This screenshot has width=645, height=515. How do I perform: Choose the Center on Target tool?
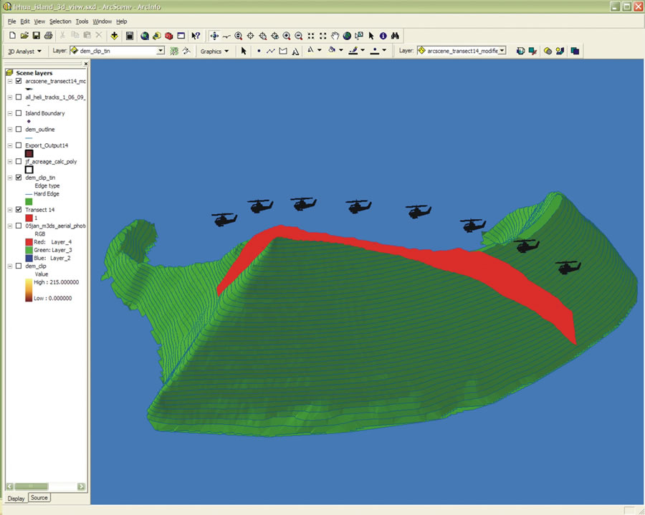(x=250, y=36)
